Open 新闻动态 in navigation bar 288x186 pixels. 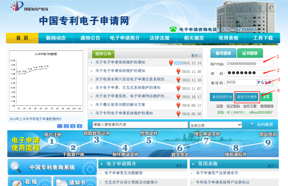[56, 38]
